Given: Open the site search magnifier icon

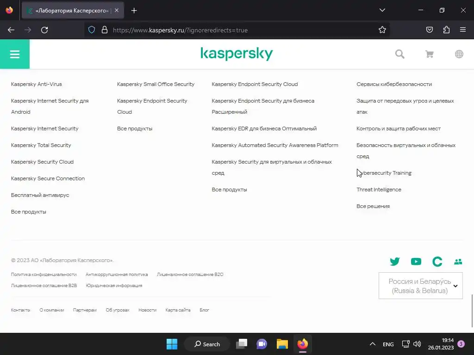Looking at the screenshot, I should 399,54.
